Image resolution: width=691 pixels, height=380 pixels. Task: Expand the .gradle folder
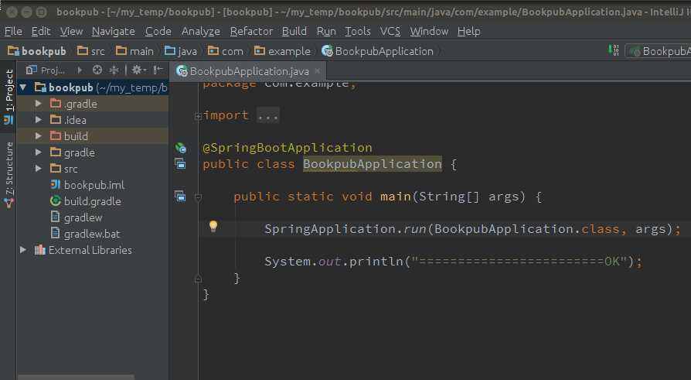coord(39,104)
